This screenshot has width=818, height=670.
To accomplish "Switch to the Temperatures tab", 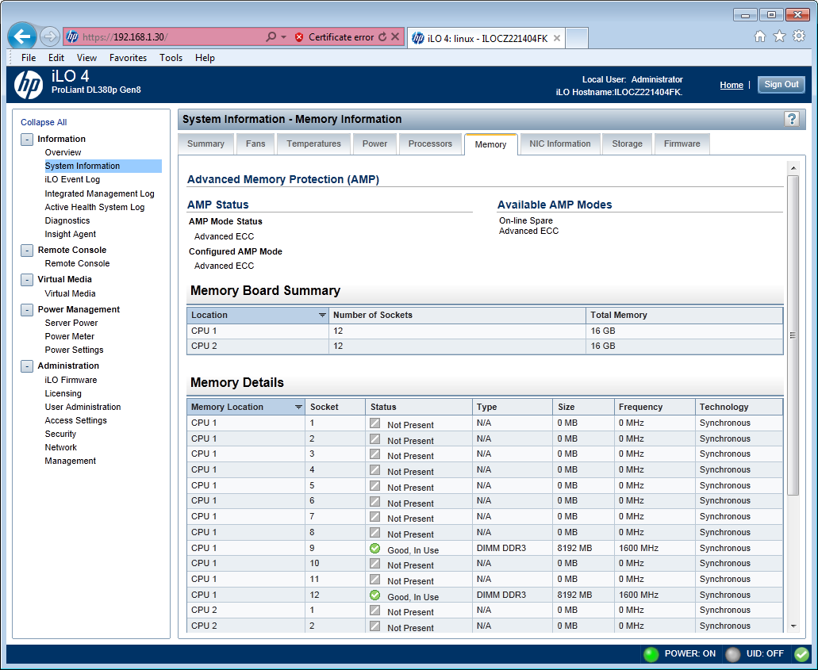I will [313, 144].
